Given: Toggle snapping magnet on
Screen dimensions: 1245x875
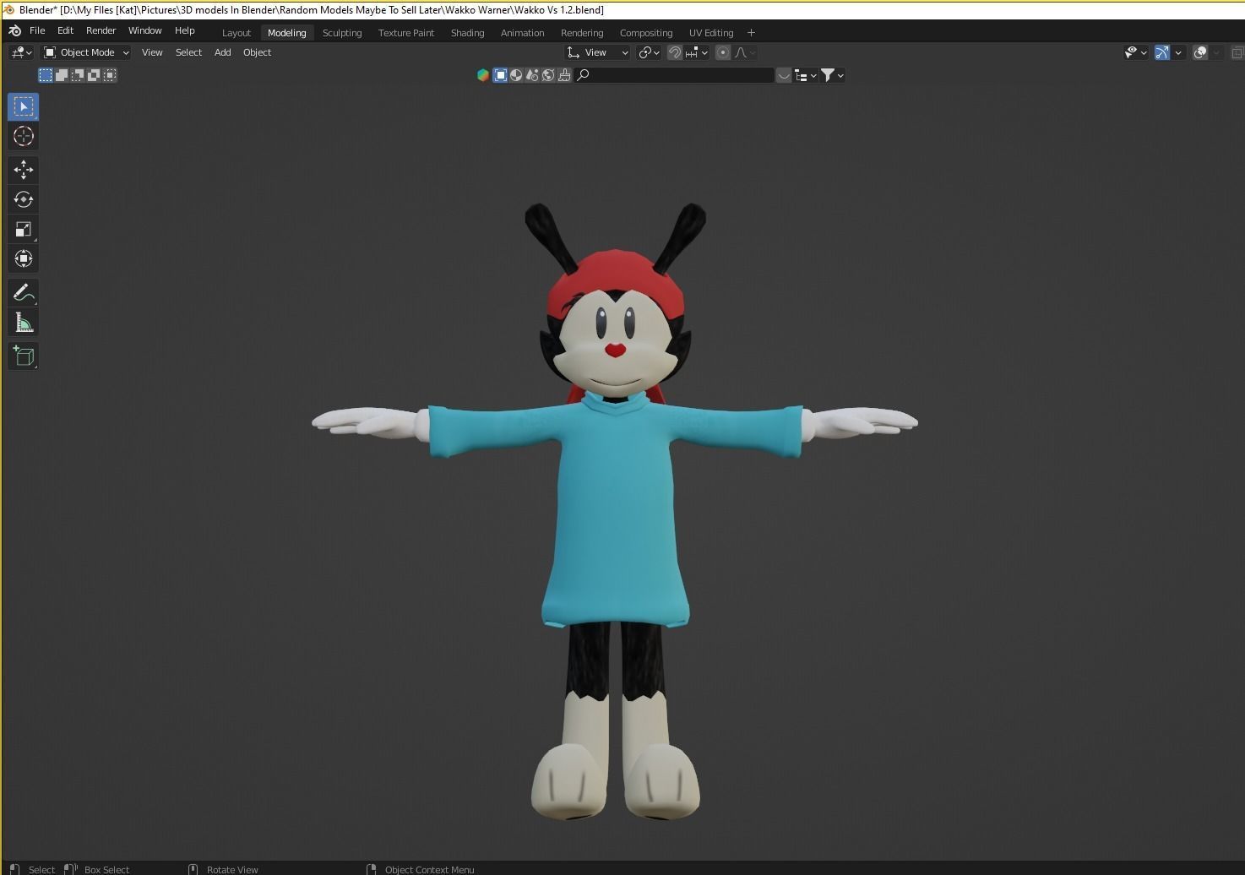Looking at the screenshot, I should click(x=674, y=52).
